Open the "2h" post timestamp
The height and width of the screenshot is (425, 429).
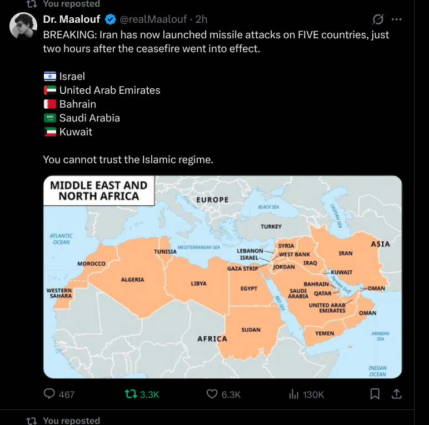(x=201, y=19)
